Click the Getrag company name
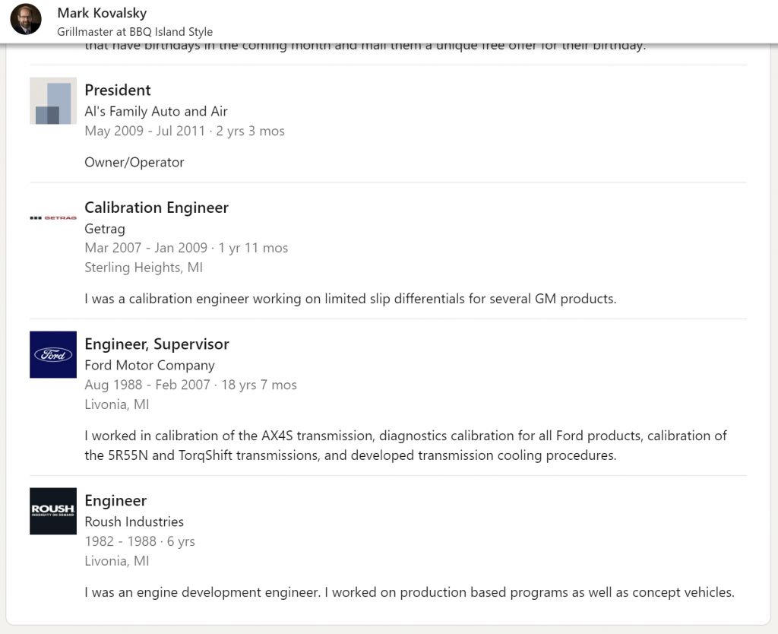This screenshot has height=634, width=778. tap(105, 229)
